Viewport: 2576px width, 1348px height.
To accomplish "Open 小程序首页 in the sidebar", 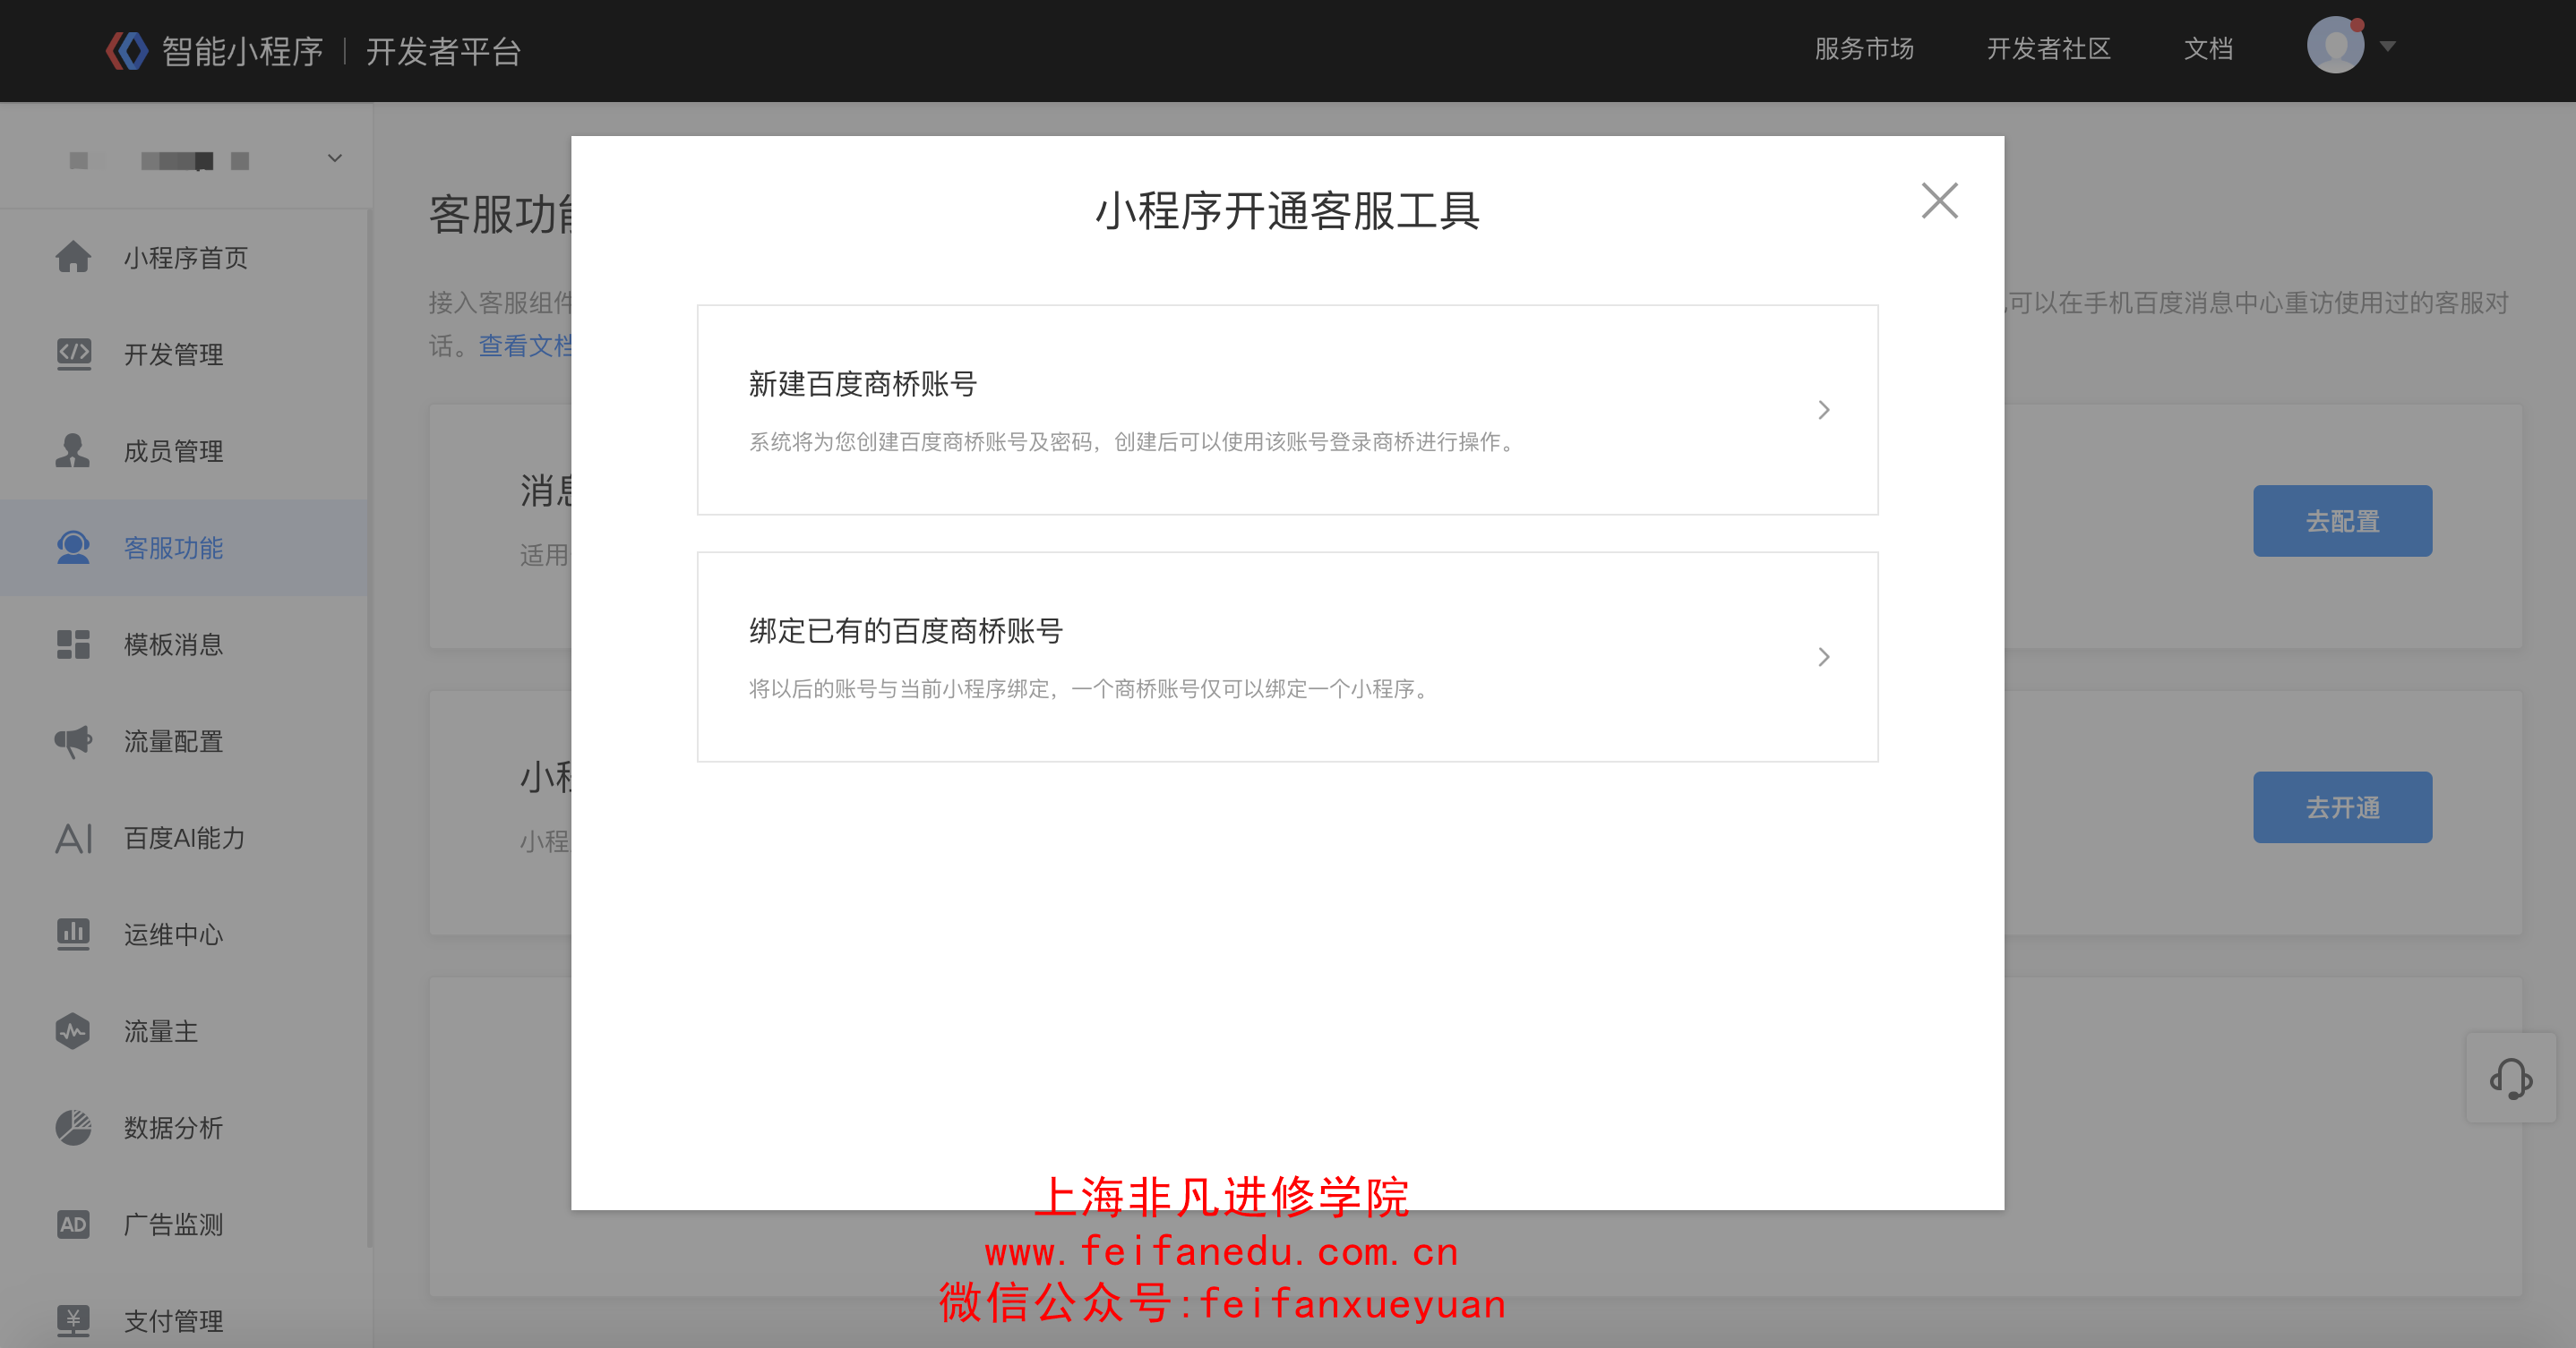I will [185, 258].
